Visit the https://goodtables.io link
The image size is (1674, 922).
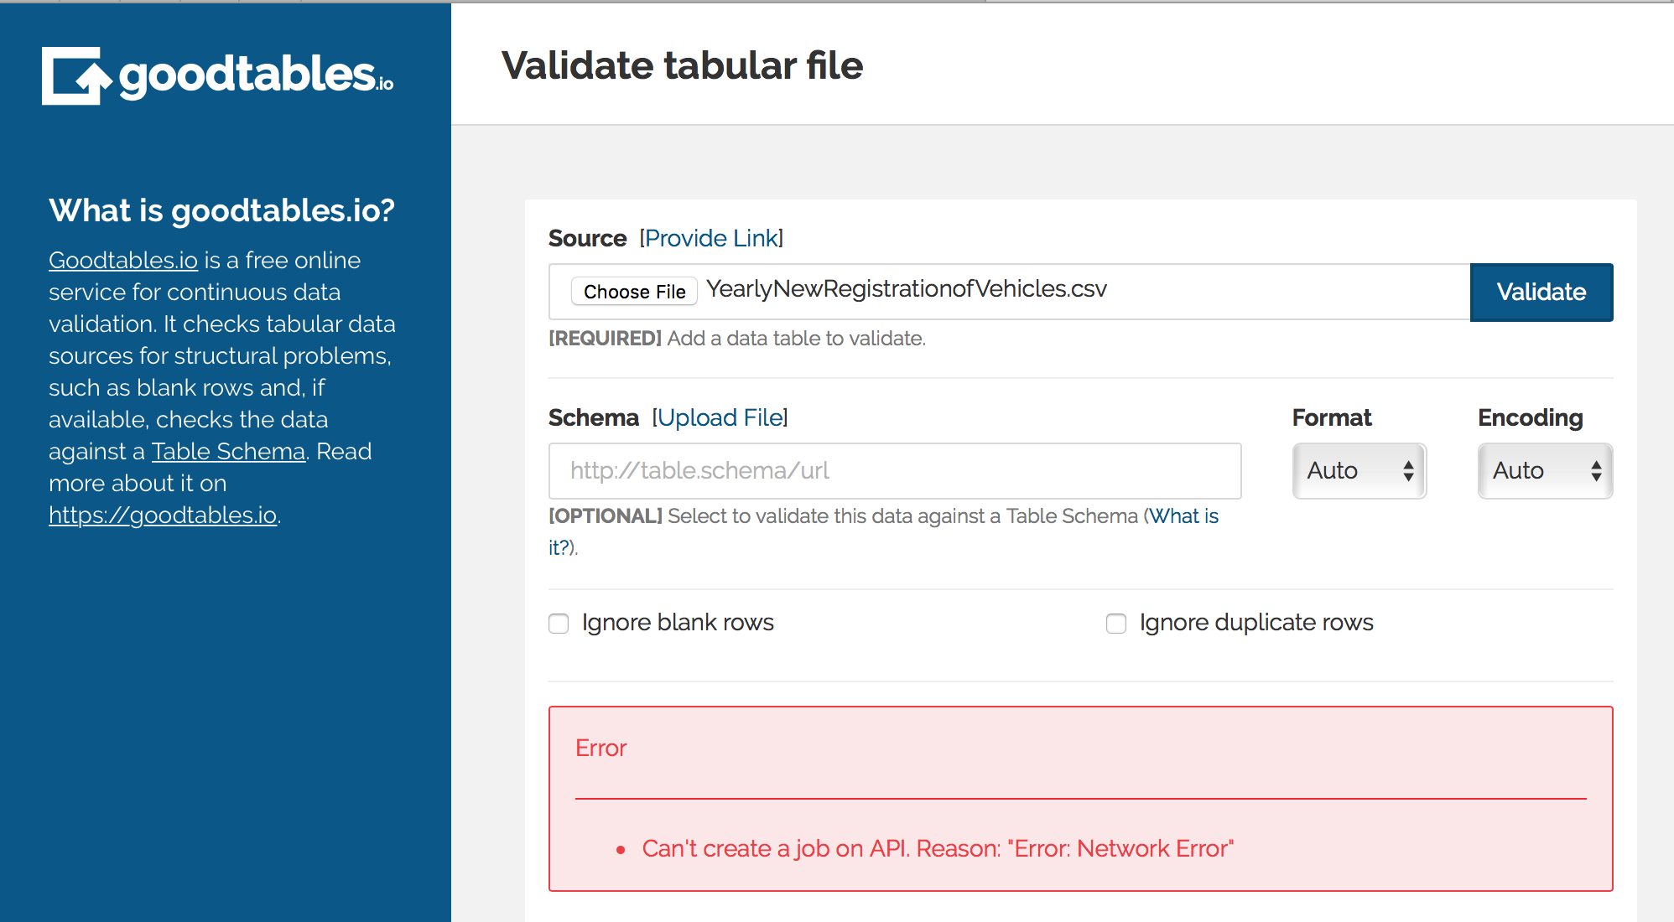pyautogui.click(x=164, y=515)
